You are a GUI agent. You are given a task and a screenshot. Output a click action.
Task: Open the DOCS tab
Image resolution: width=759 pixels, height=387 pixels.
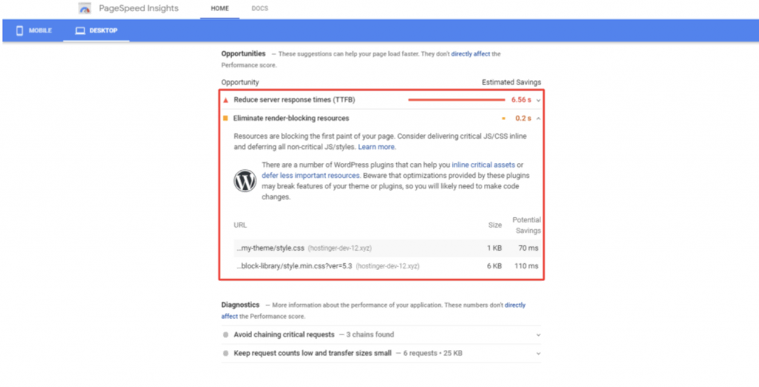(x=260, y=9)
